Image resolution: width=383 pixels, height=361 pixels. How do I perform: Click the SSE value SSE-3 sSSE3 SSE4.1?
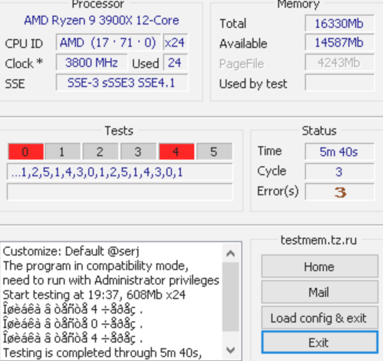click(x=122, y=83)
